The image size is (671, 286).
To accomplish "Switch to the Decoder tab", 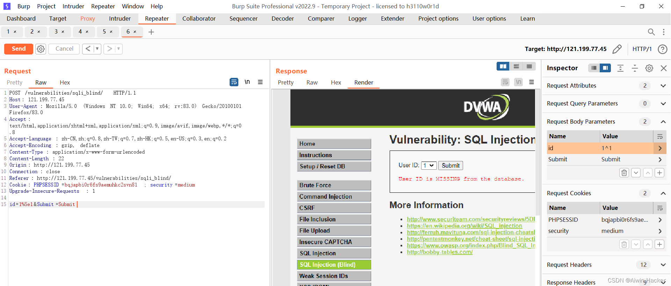I will [x=283, y=19].
